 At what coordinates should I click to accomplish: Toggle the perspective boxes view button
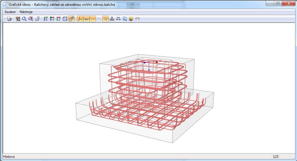point(71,19)
